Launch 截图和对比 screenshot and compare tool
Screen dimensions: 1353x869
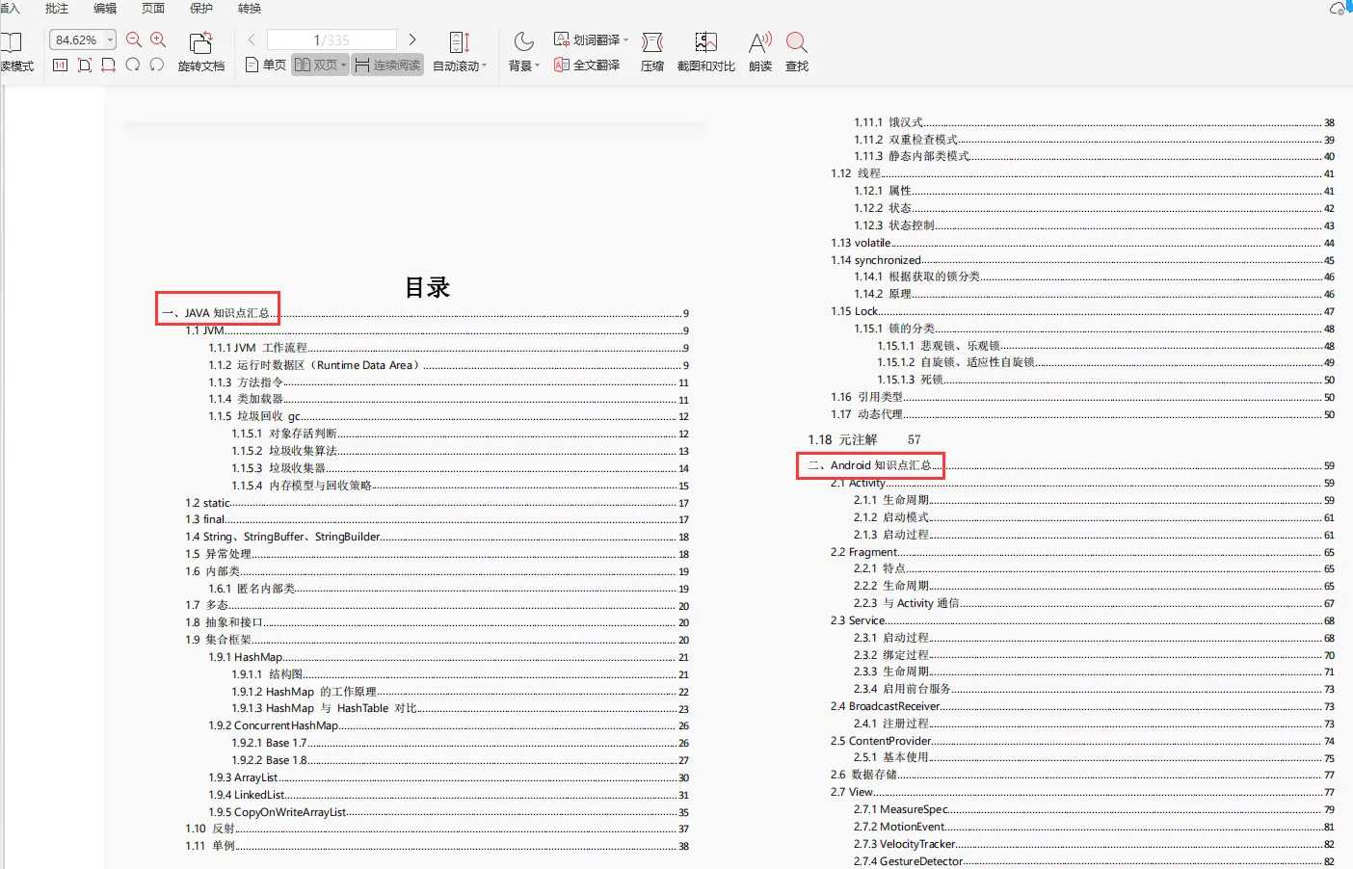click(x=706, y=50)
